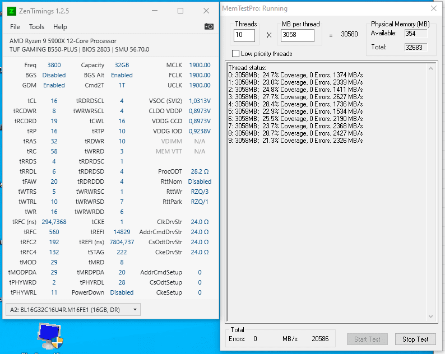Screen dimensions: 445x354
Task: Click the tFAW value 20
Action: pos(54,181)
